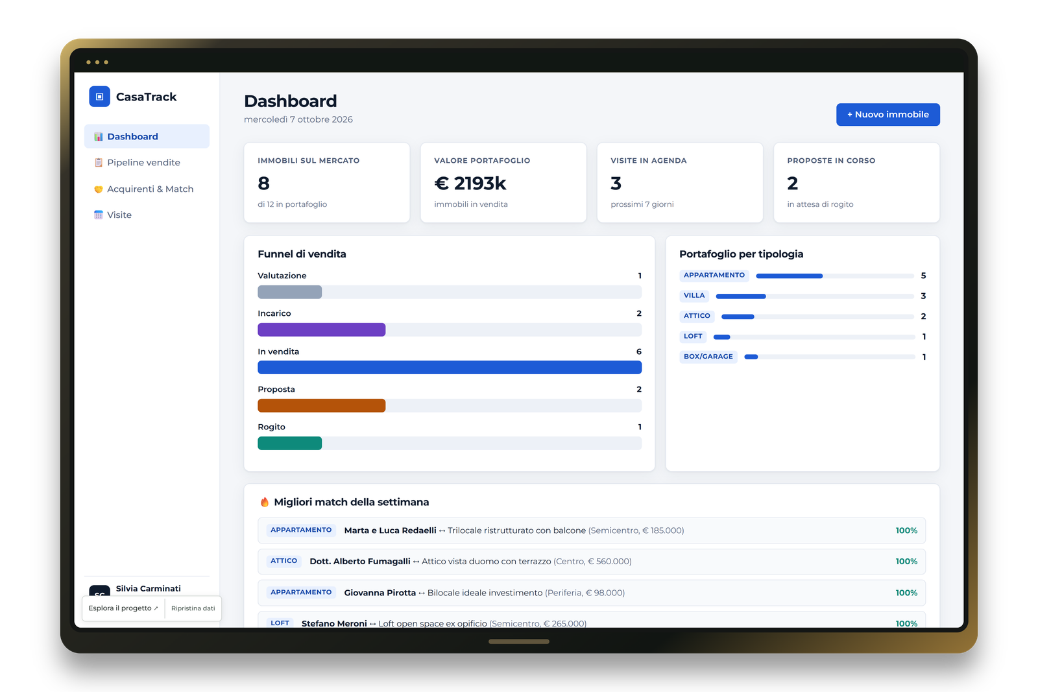Click the Valutazione funnel bar
This screenshot has height=692, width=1038.
coord(290,292)
